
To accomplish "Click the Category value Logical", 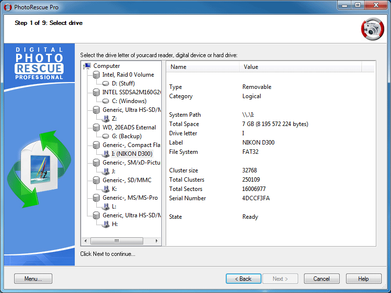I will pos(252,96).
